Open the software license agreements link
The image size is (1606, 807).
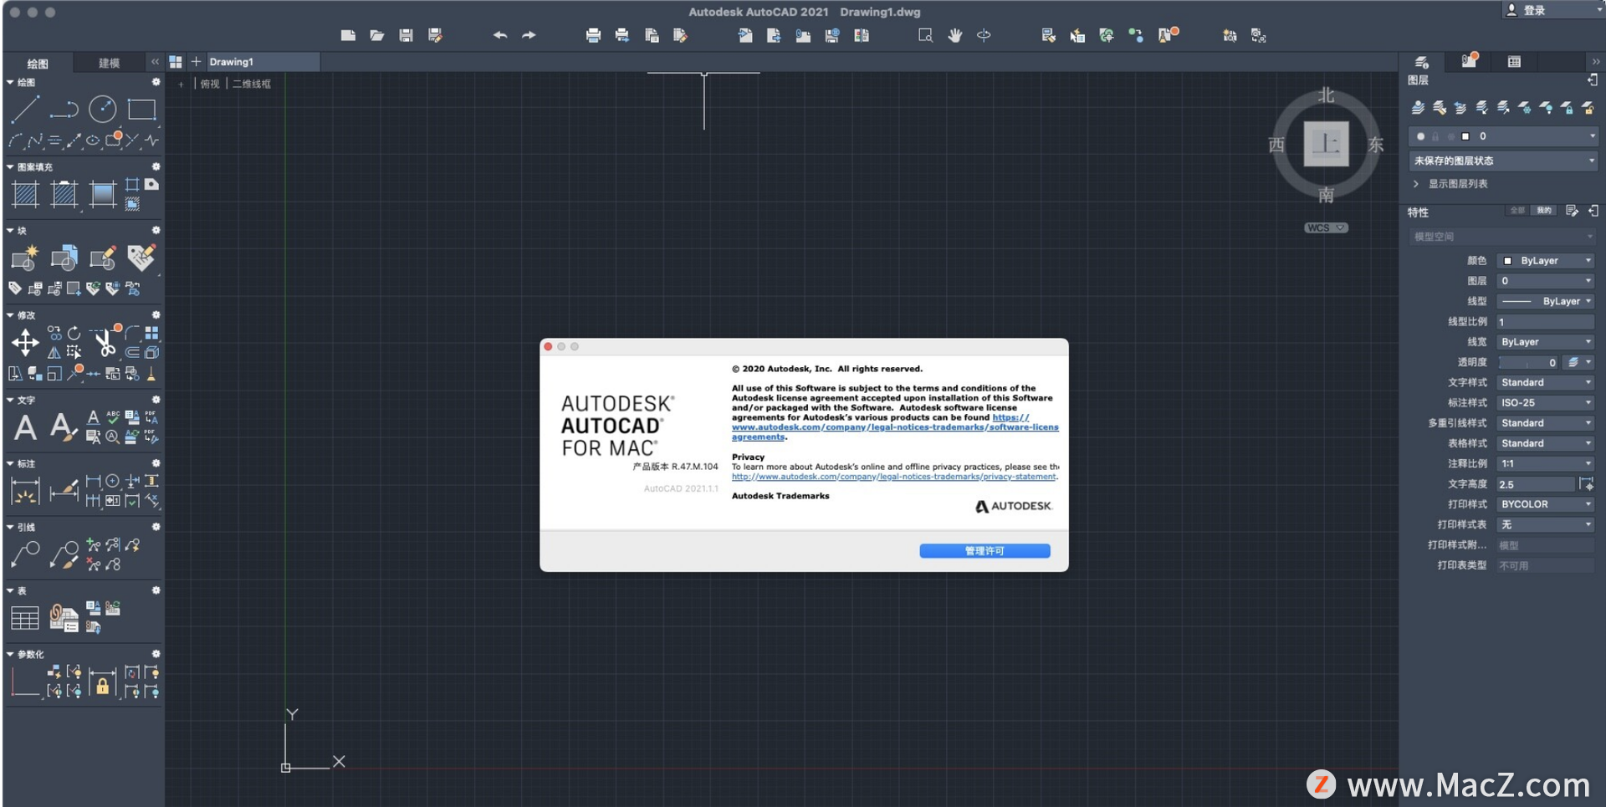[x=895, y=427]
